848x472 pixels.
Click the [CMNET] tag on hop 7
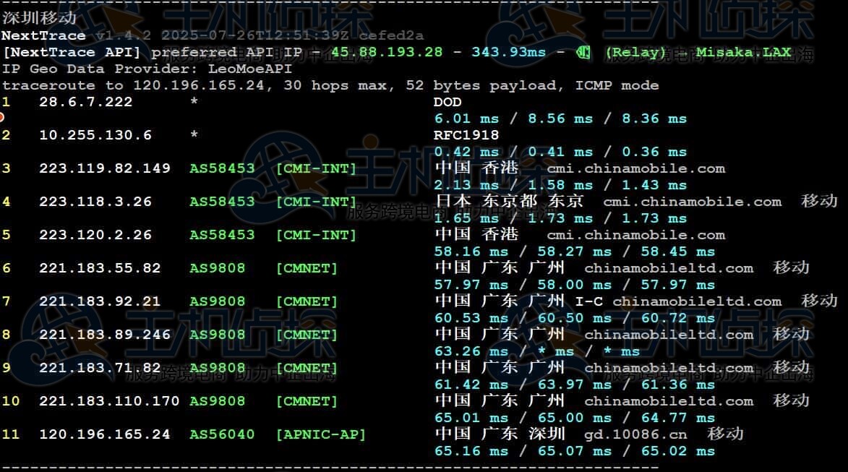pos(307,301)
